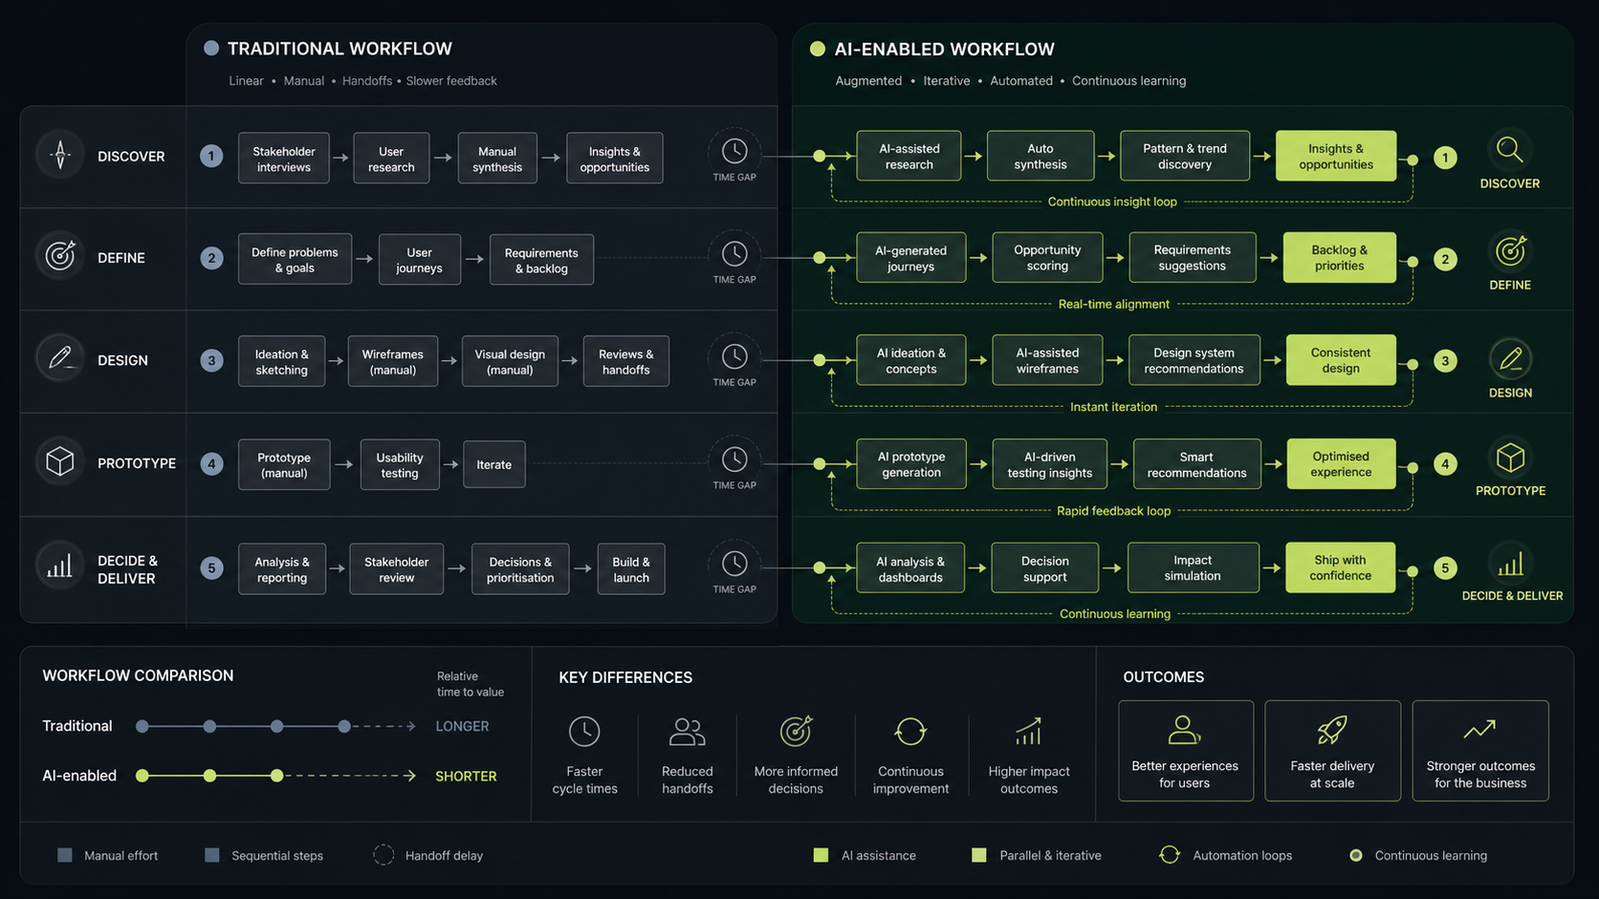
Task: Click the green Discover magnifier icon on right
Action: click(x=1510, y=150)
